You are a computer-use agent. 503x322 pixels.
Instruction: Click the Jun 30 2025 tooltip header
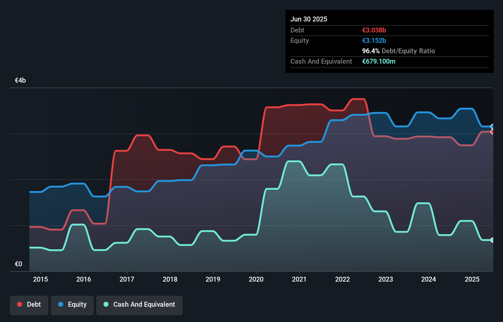pyautogui.click(x=309, y=19)
